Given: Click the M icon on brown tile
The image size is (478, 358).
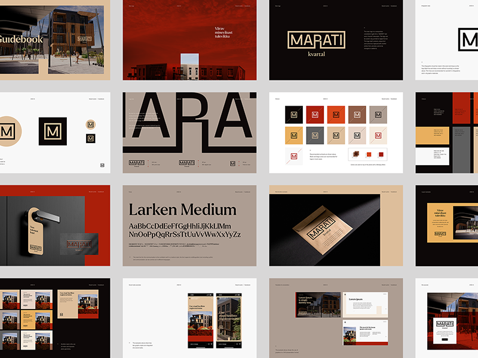Looking at the screenshot, I should pos(357,115).
